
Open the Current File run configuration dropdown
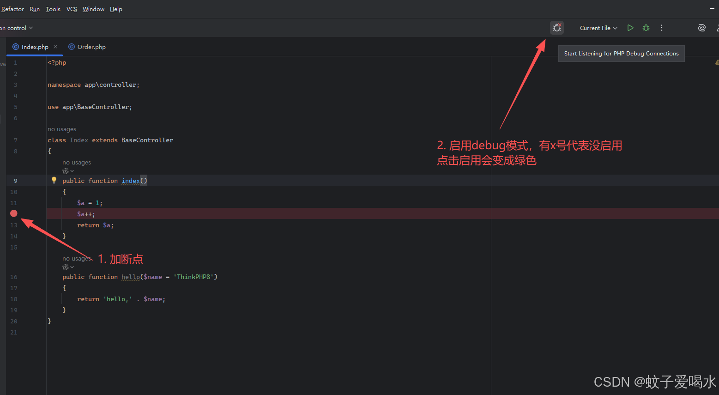click(598, 27)
